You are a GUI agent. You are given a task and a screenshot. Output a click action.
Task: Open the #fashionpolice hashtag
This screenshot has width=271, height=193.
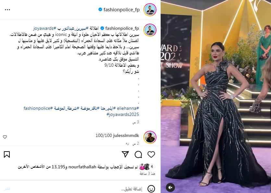(x=38, y=108)
